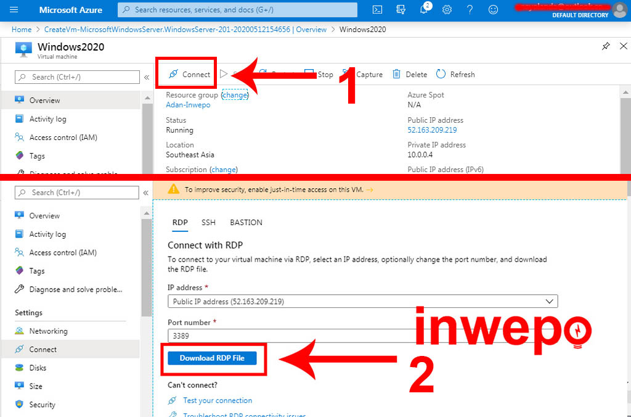Click the Download RDP File button

pyautogui.click(x=212, y=358)
